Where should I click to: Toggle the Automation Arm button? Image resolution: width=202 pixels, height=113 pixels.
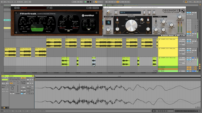coord(96,2)
